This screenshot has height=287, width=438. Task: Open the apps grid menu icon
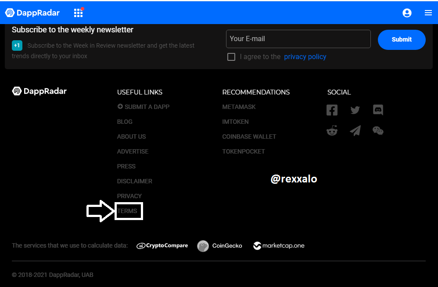78,13
